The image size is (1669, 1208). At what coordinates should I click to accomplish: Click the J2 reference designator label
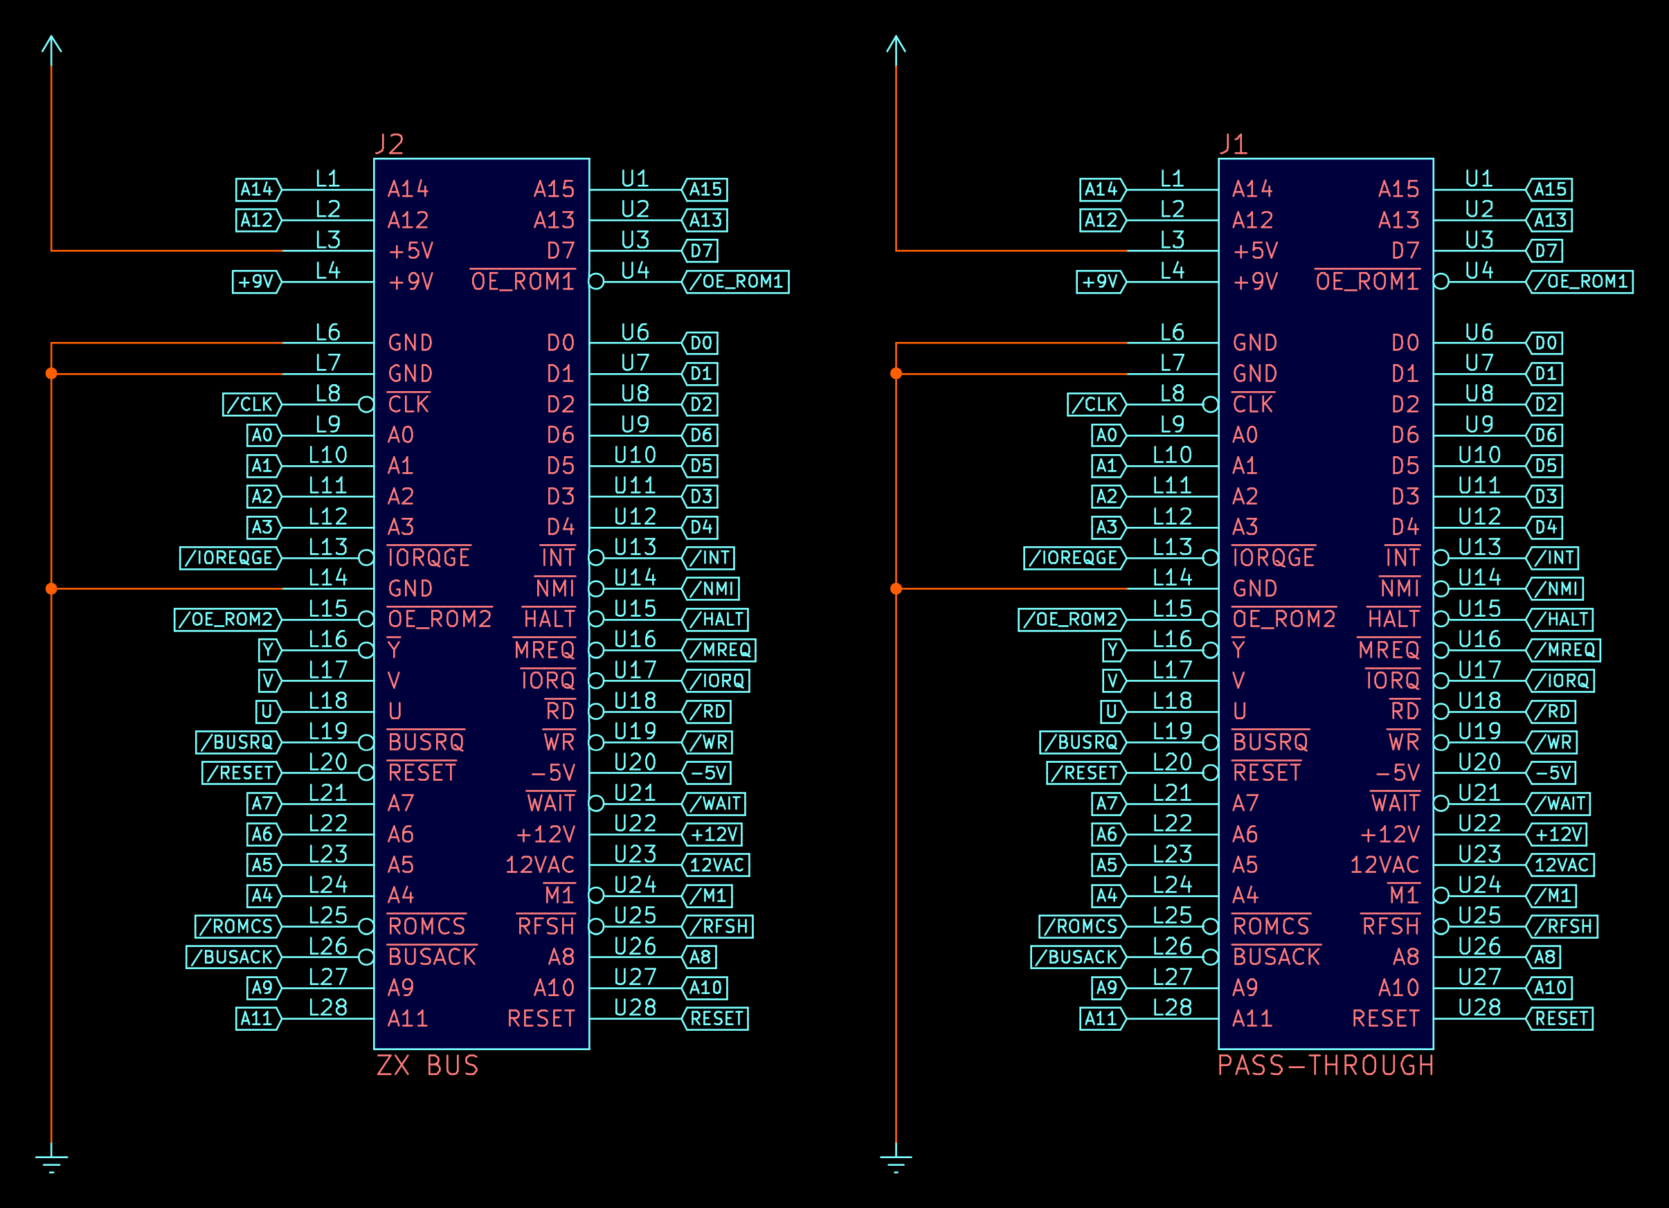click(389, 144)
